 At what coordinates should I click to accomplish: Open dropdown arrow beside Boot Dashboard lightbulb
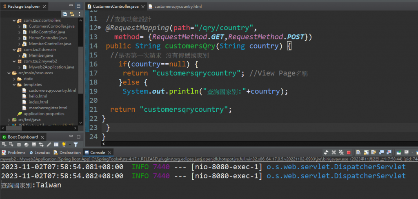(x=70, y=145)
